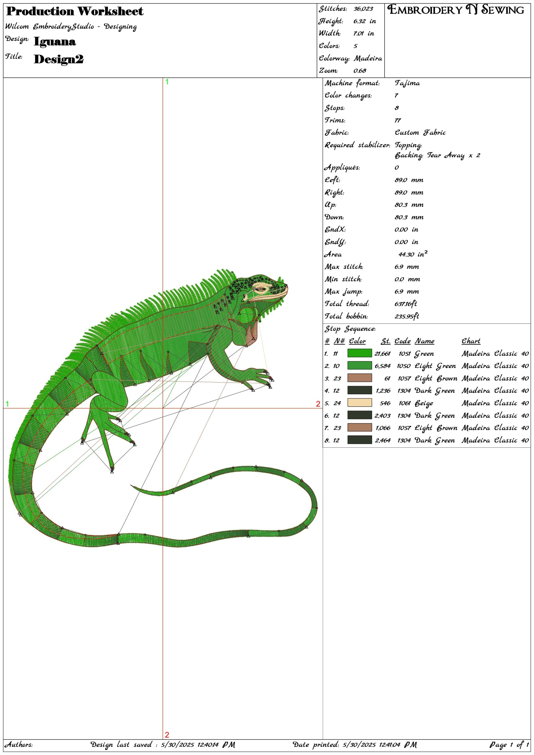
Task: Click the Zoom value '0.68'
Action: (x=360, y=70)
